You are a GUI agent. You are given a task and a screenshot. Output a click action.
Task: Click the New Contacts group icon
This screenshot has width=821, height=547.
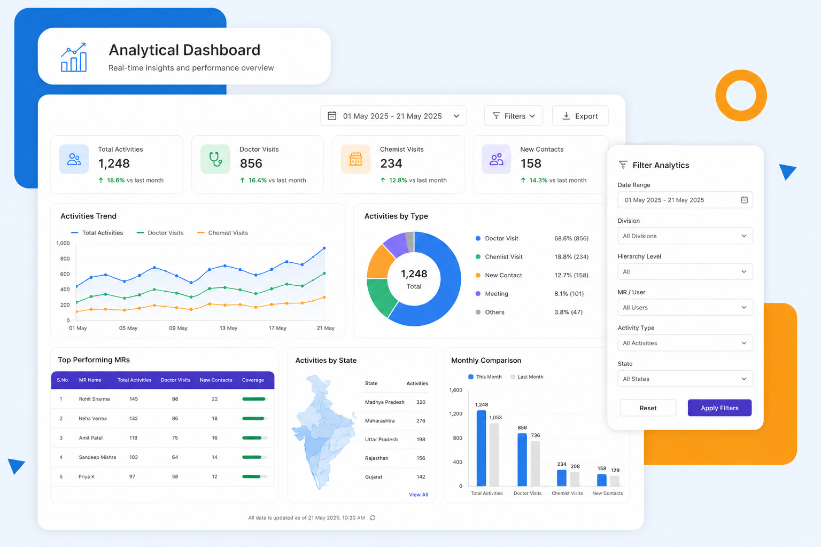tap(497, 159)
